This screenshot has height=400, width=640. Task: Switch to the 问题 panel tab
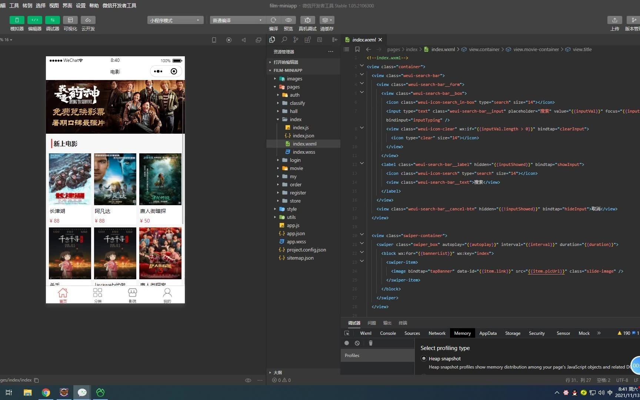coord(371,323)
